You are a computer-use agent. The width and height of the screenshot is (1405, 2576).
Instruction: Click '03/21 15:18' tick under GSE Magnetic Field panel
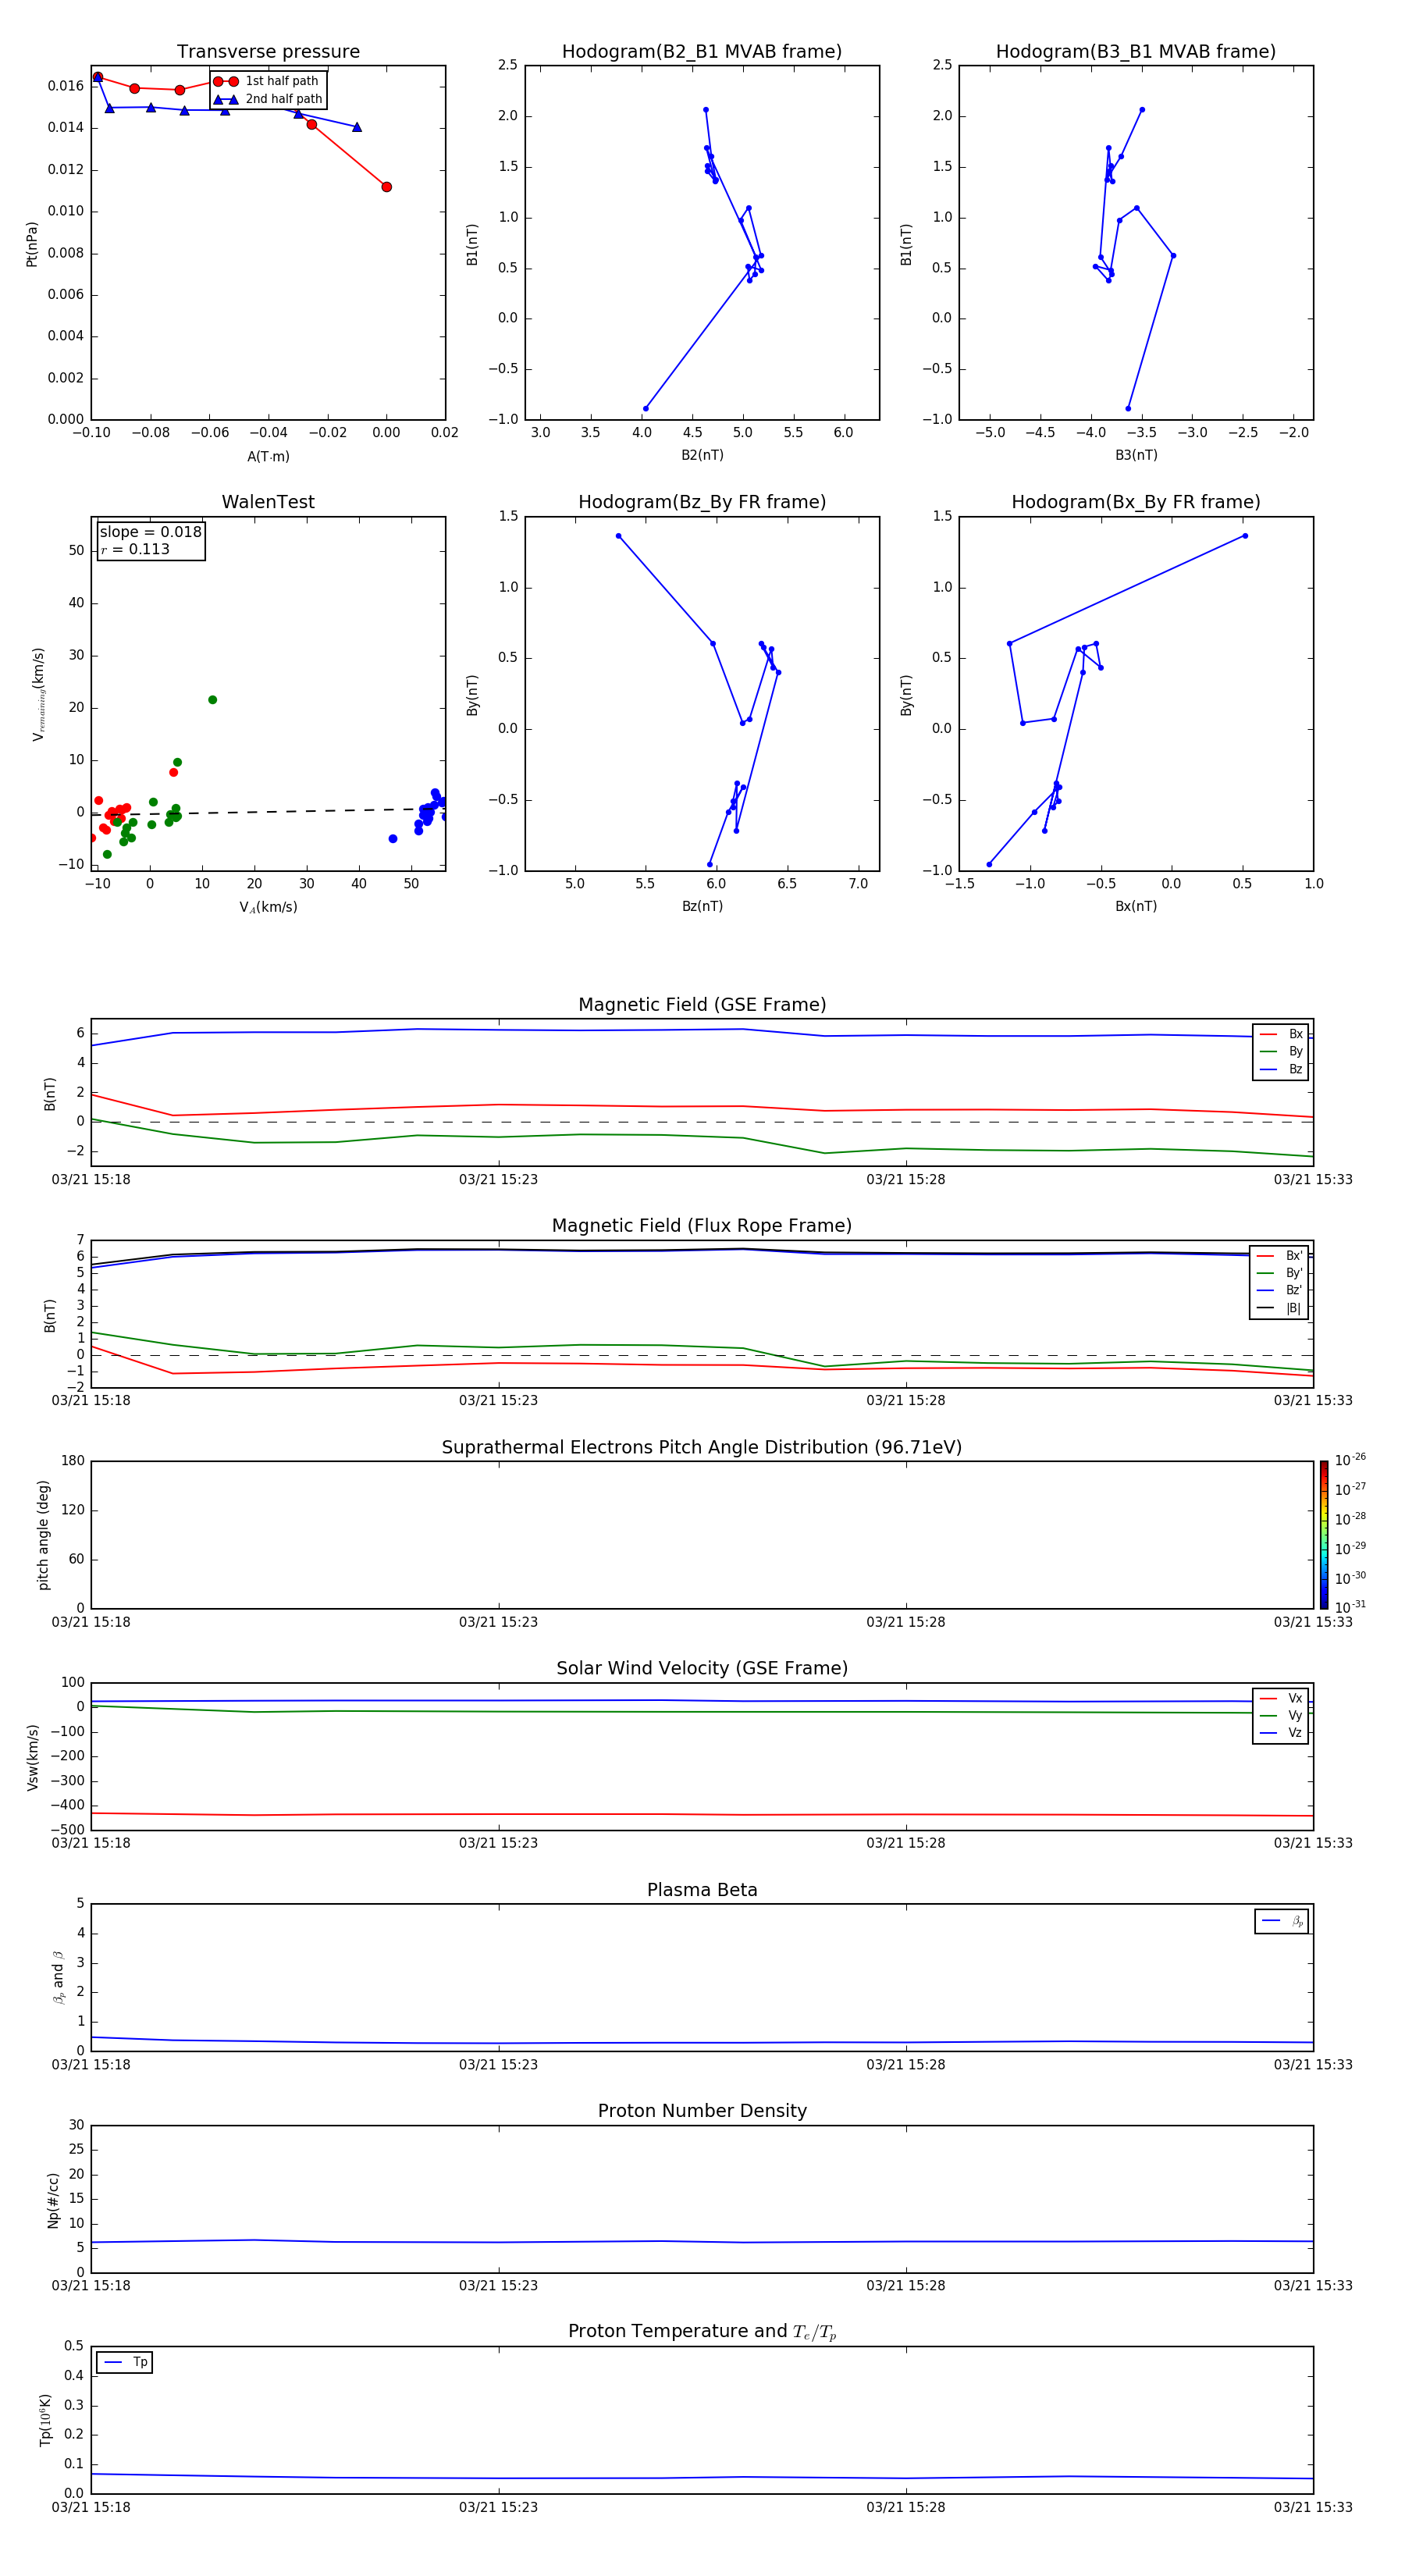tap(91, 1179)
